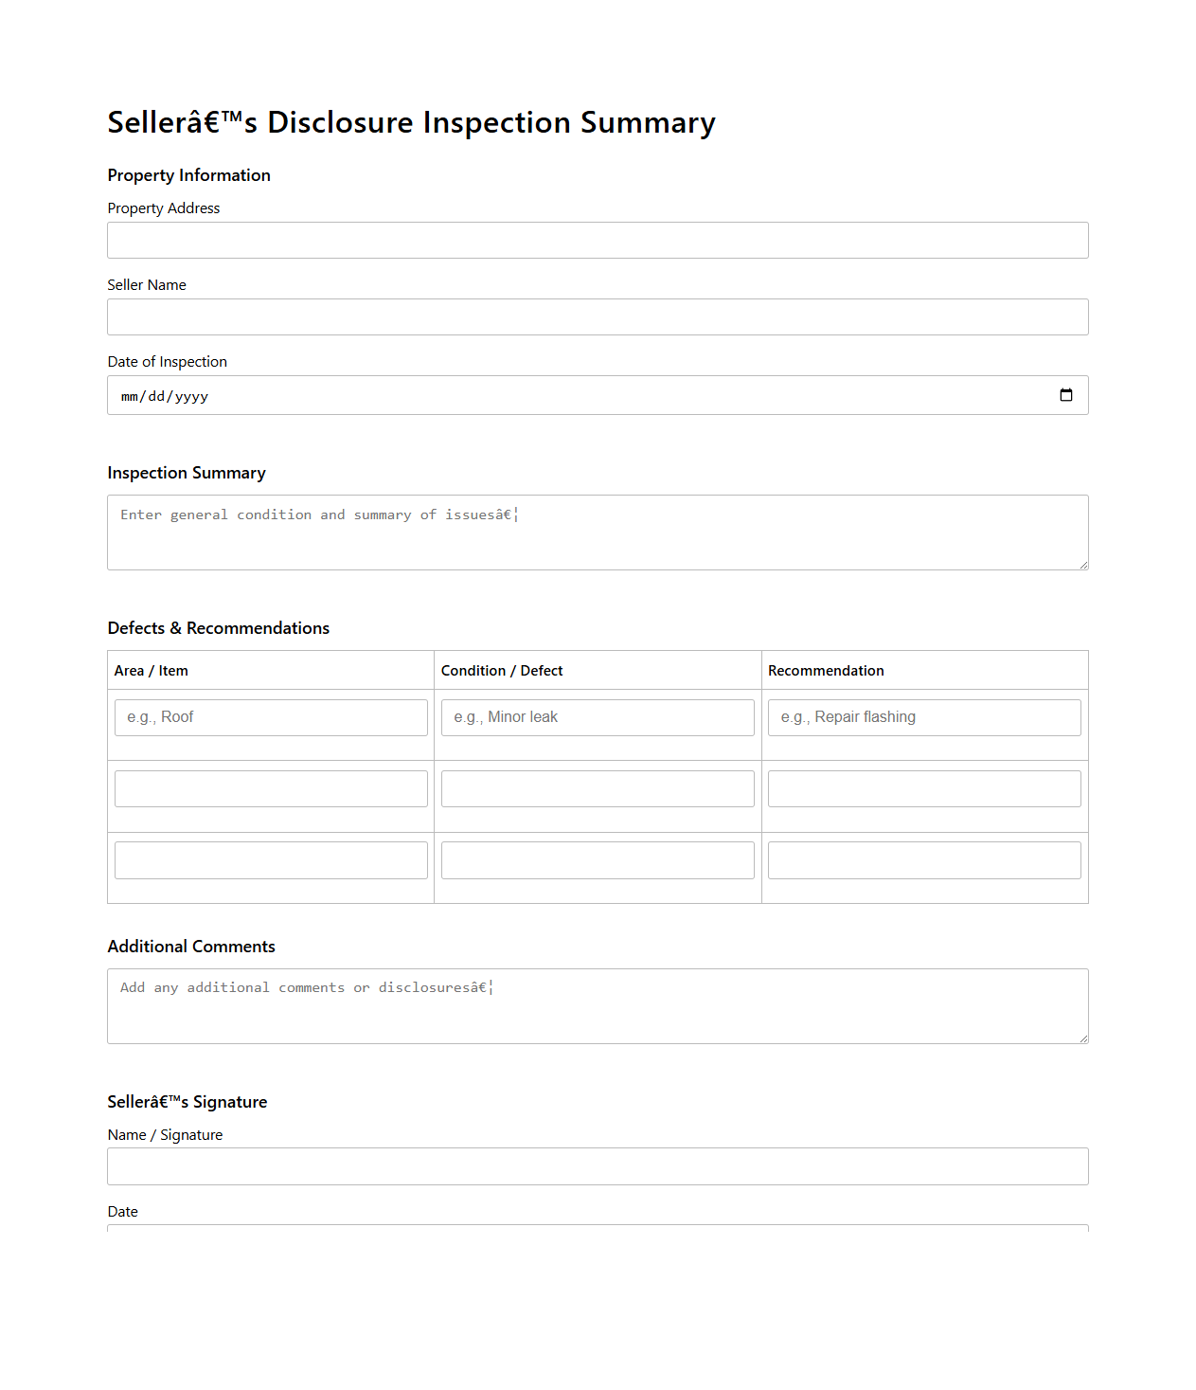The width and height of the screenshot is (1196, 1390).
Task: Click the 'e.g., Roof' Area/Item input
Action: (x=270, y=717)
